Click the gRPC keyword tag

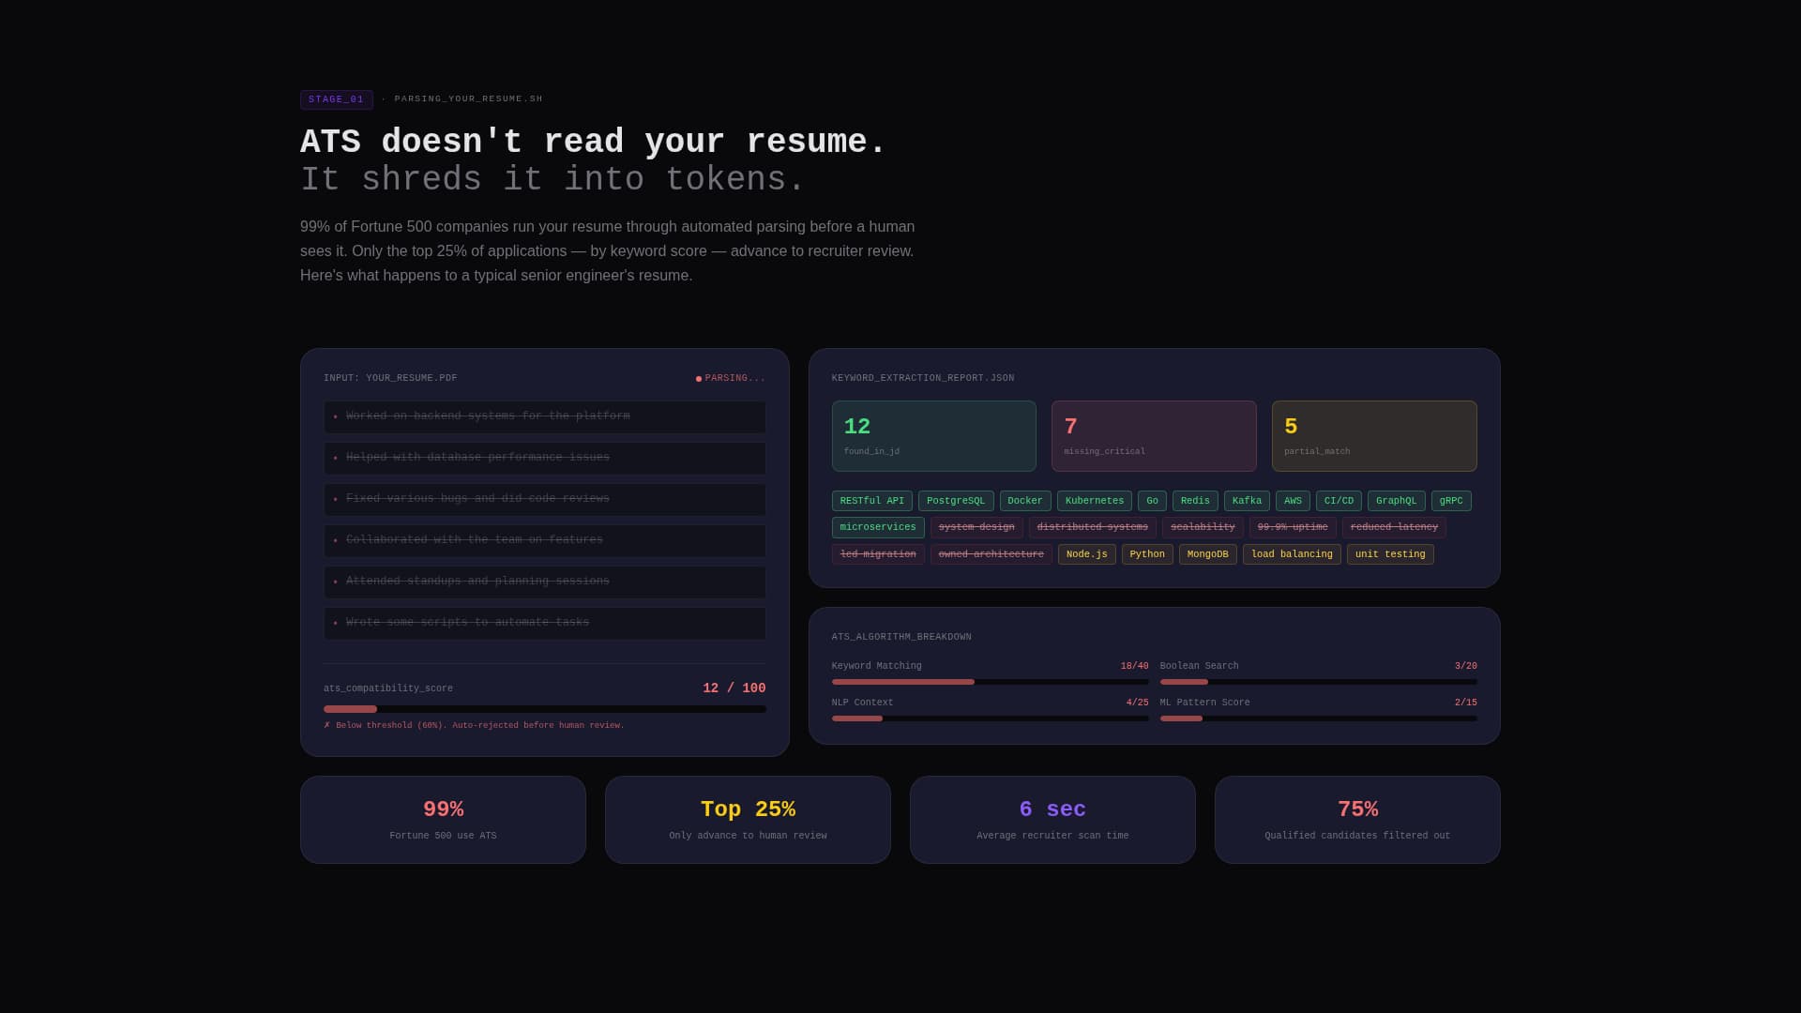[1451, 501]
